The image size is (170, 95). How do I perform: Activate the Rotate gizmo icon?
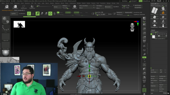pyautogui.click(x=46, y=13)
